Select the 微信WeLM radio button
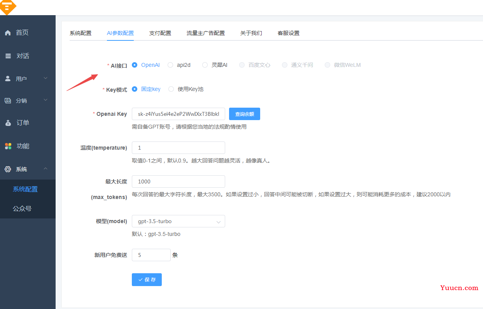Screen dimensions: 483x309 327,65
